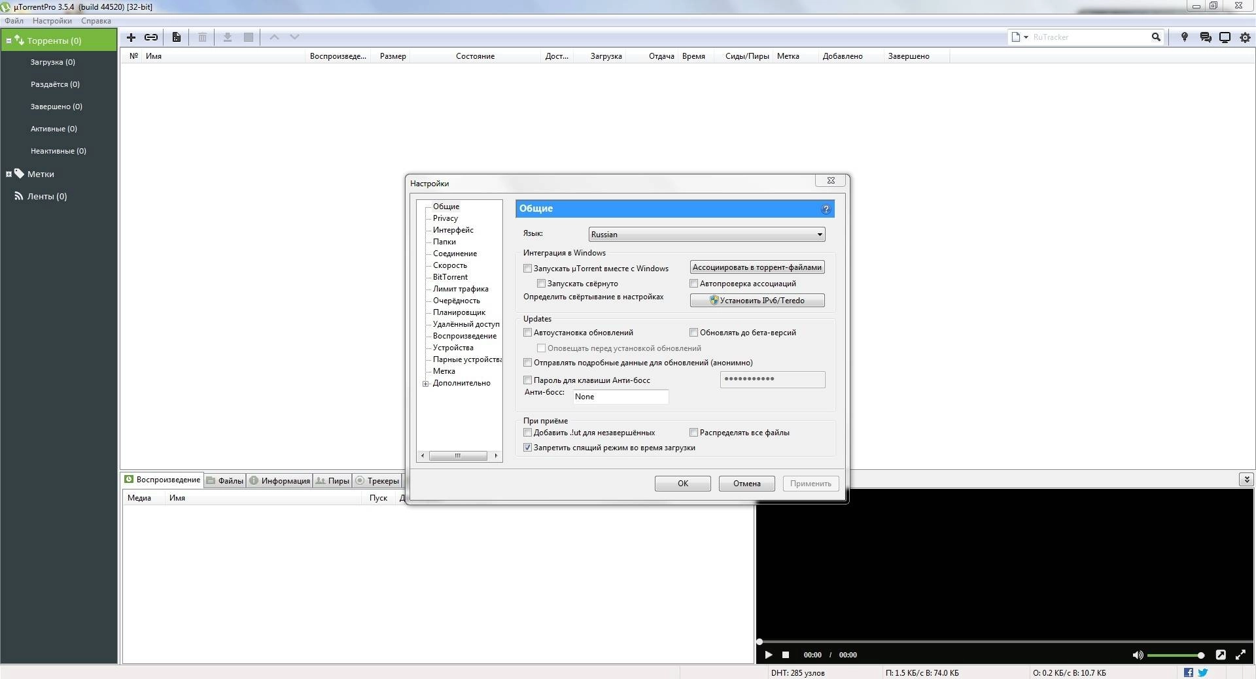Image resolution: width=1256 pixels, height=679 pixels.
Task: Click the Анти-босс password field
Action: [x=773, y=380]
